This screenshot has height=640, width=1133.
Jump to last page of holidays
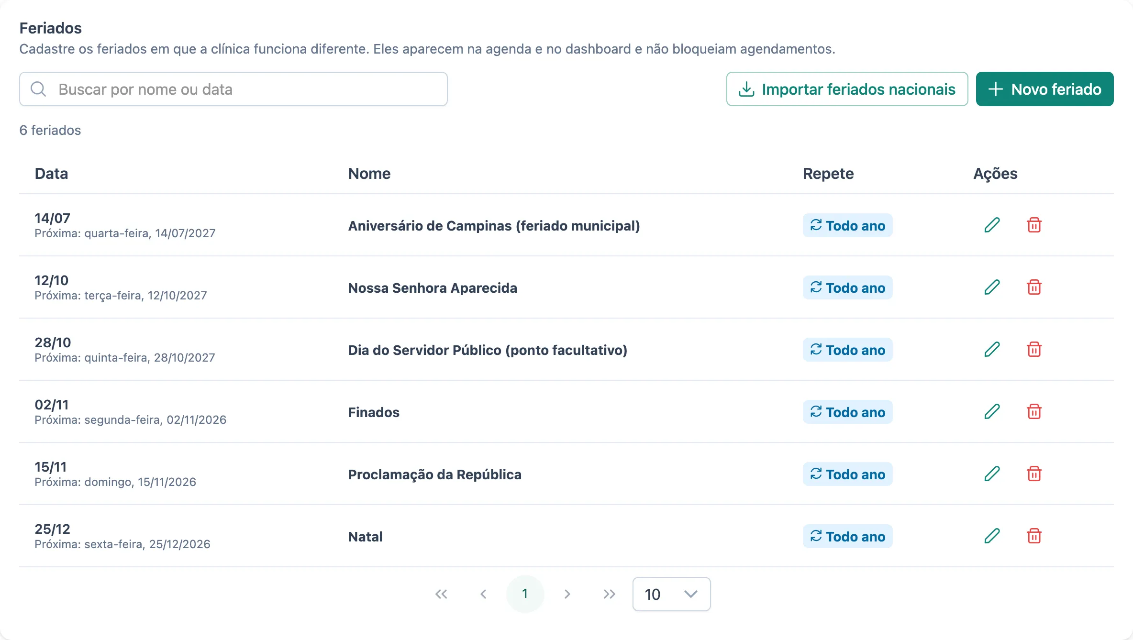[610, 594]
